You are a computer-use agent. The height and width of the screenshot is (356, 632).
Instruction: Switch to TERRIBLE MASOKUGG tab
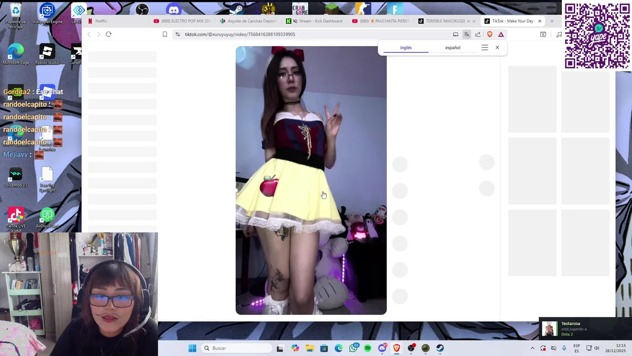point(447,21)
